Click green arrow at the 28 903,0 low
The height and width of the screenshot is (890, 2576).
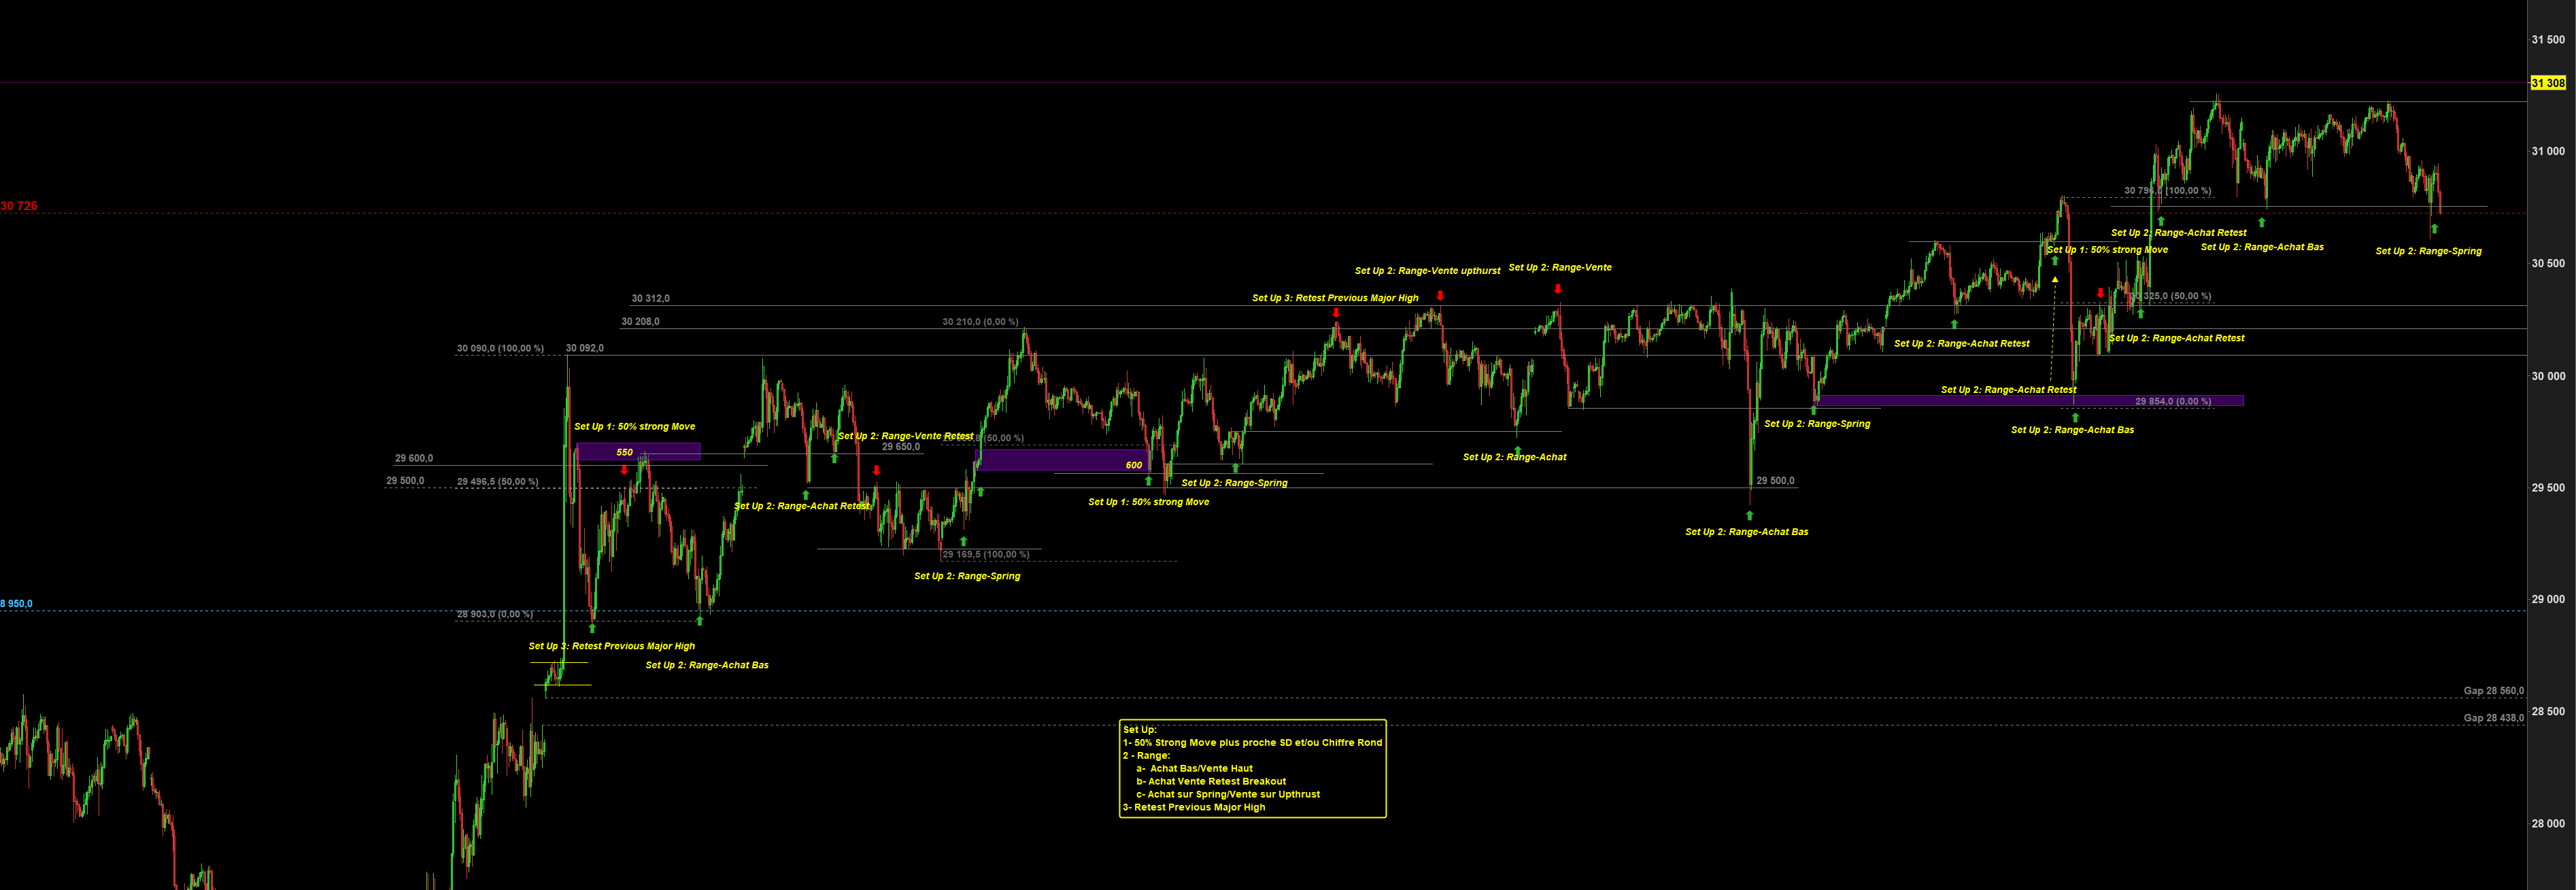point(593,628)
